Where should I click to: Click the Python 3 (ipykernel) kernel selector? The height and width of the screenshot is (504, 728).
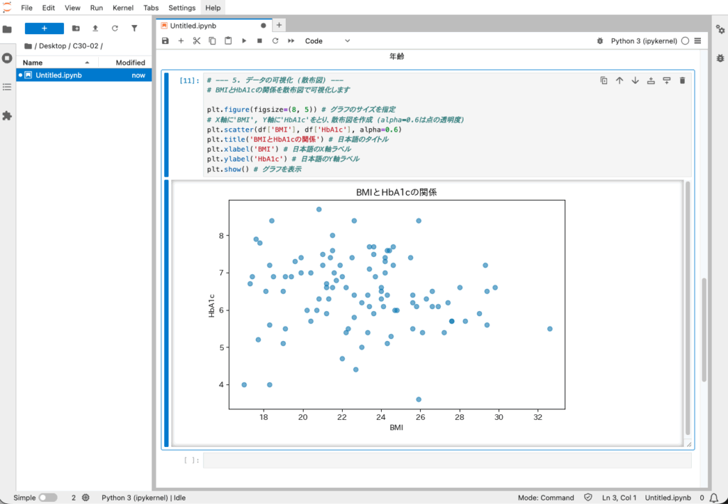tap(645, 41)
